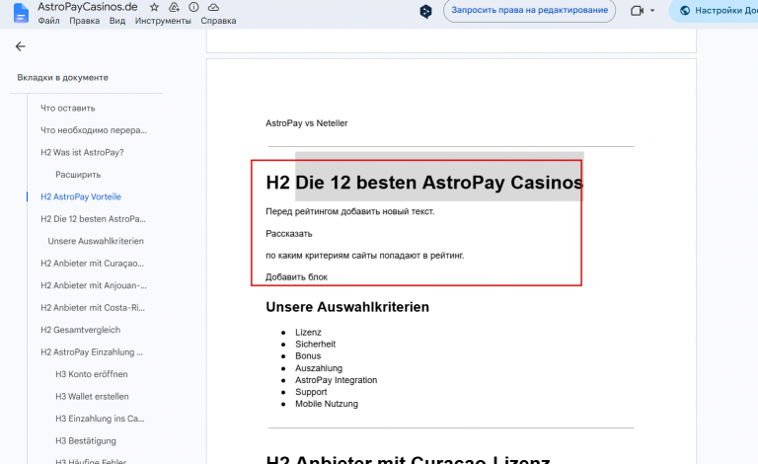The height and width of the screenshot is (464, 758).
Task: Open the Google Docs home icon
Action: click(21, 13)
